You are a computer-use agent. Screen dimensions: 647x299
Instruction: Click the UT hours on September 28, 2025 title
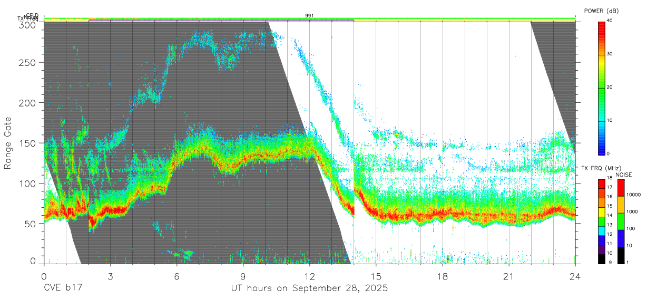[x=310, y=288]
